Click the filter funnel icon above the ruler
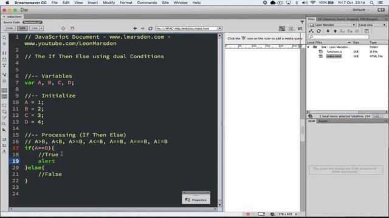This screenshot has height=218, width=389. pos(302,22)
